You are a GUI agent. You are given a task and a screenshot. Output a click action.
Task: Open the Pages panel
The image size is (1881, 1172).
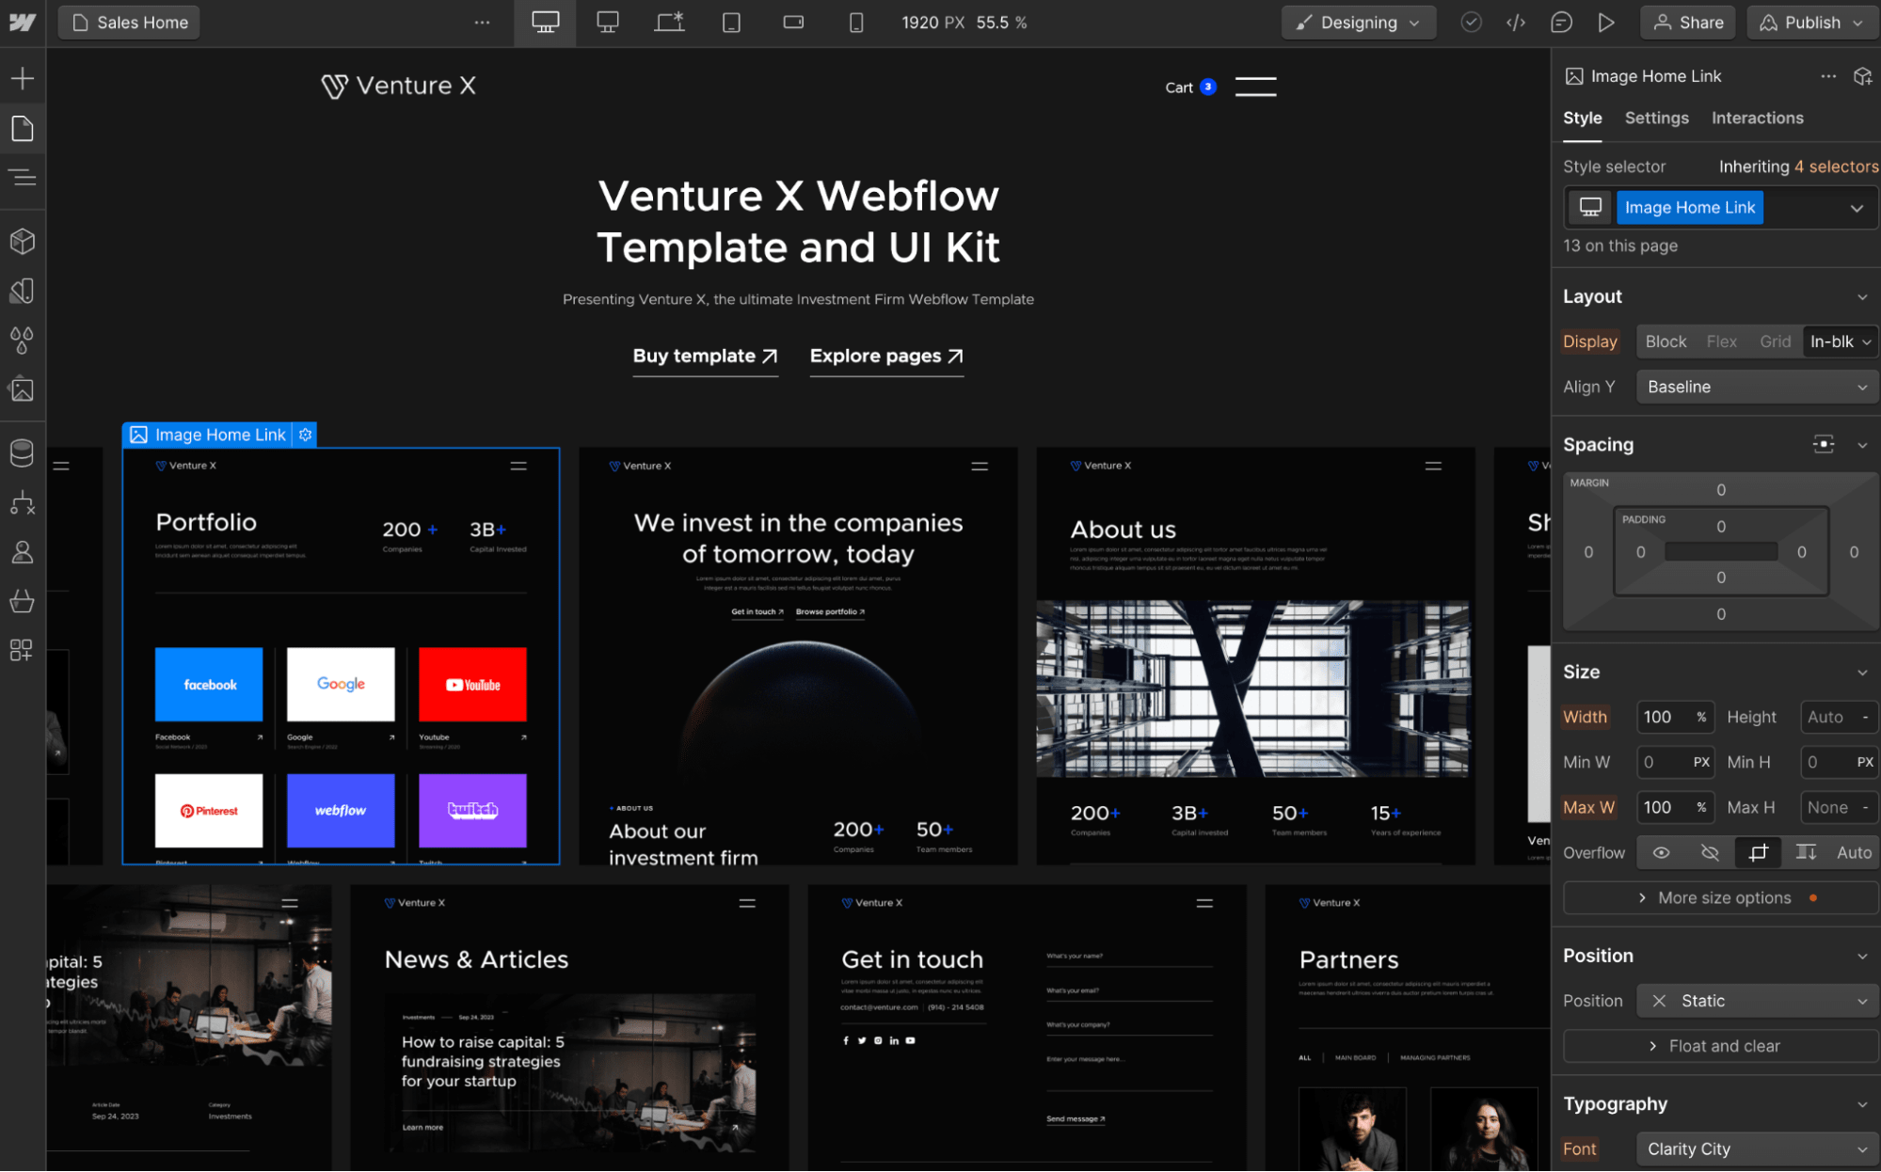(x=23, y=128)
